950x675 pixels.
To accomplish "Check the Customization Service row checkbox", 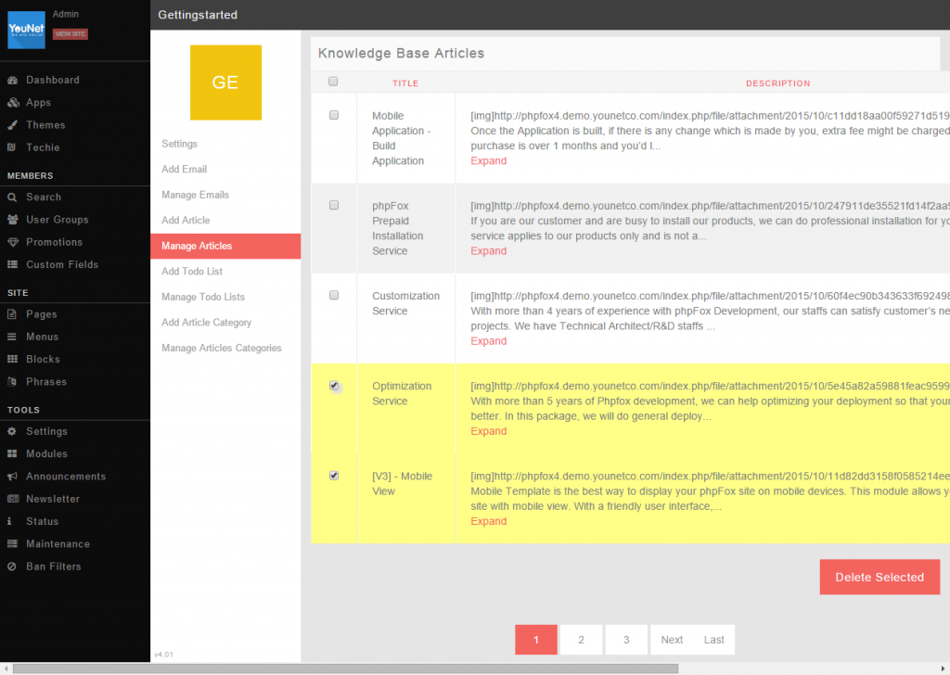I will coord(334,296).
